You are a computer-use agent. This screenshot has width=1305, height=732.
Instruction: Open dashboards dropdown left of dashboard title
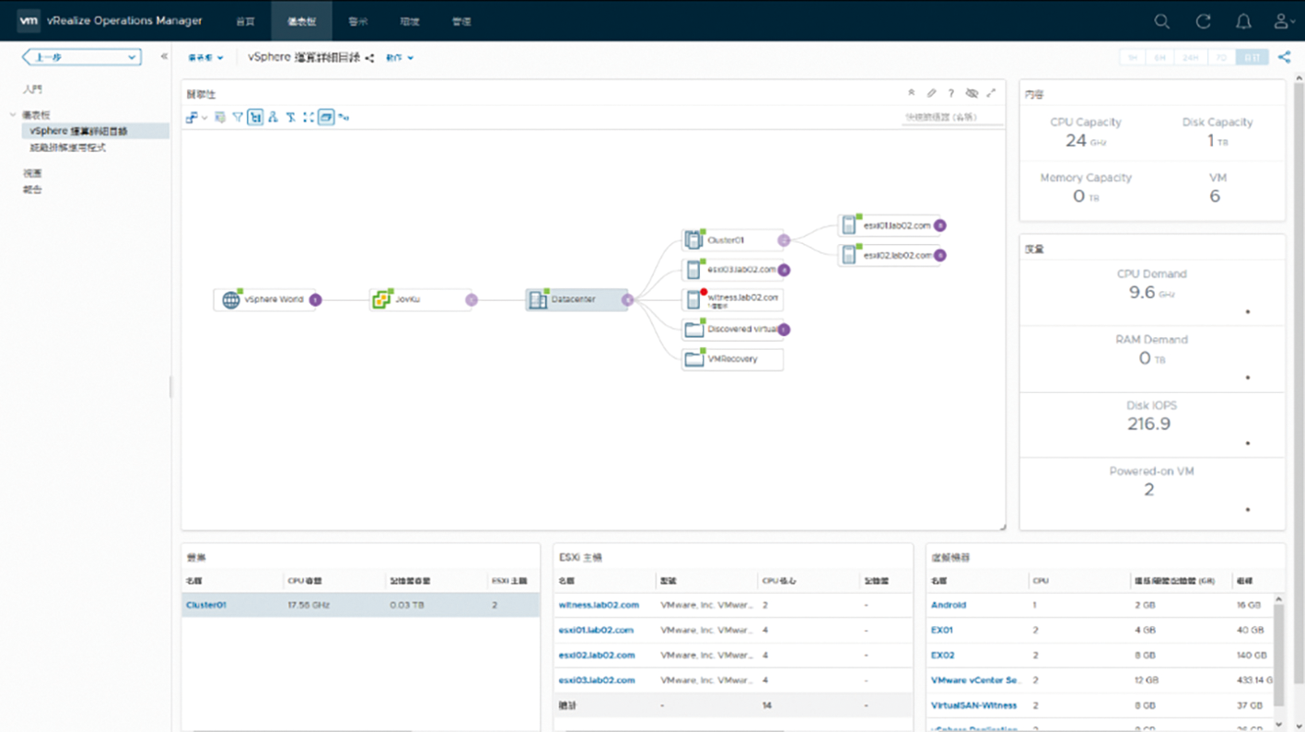205,58
